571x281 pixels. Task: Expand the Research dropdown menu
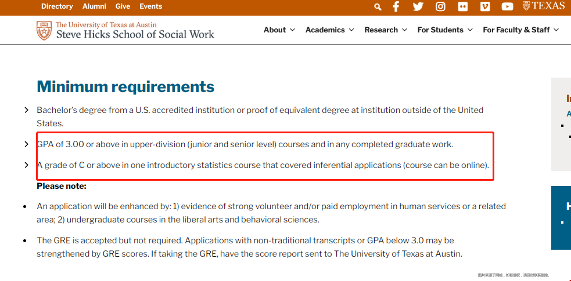click(386, 30)
